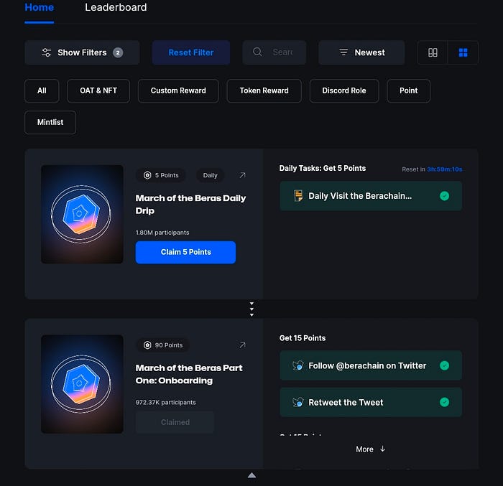Switch to grid tile view

[x=463, y=52]
